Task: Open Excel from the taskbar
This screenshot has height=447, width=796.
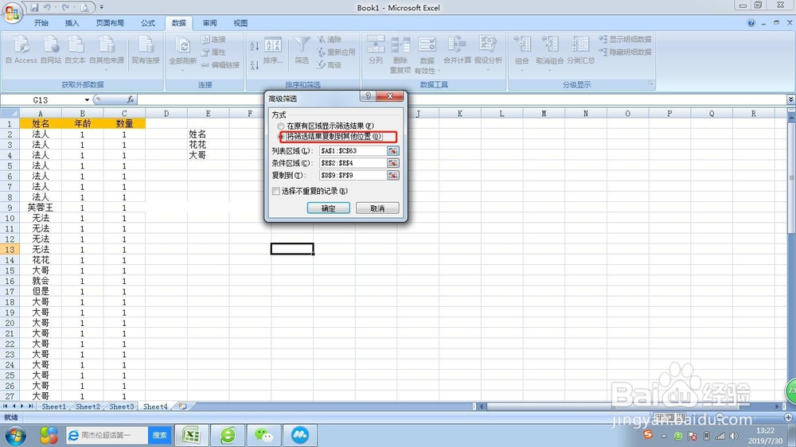Action: [191, 435]
